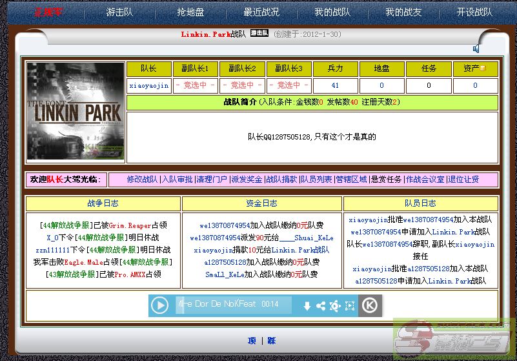Play the song in the music player
517x361 pixels.
click(159, 305)
